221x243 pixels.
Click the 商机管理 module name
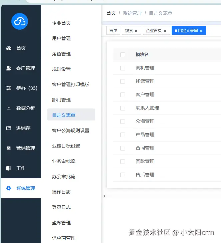(x=145, y=68)
